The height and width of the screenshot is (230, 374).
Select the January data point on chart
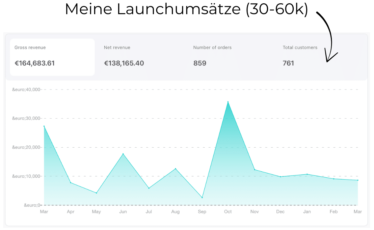click(307, 174)
